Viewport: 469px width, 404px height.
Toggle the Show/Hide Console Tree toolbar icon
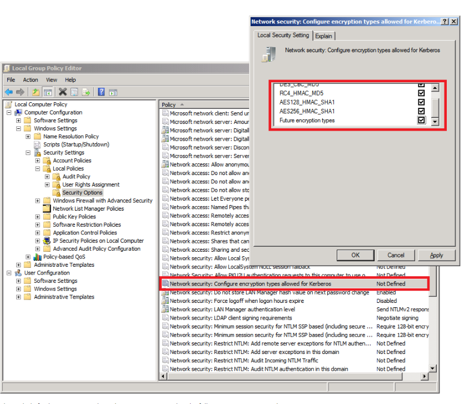[48, 92]
